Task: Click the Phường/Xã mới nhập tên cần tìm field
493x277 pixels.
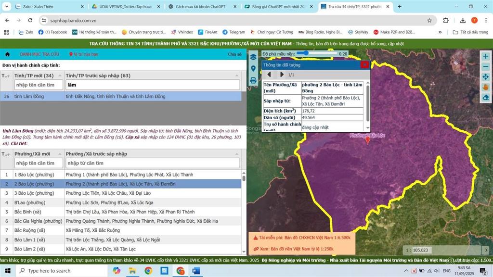Action: (x=39, y=163)
